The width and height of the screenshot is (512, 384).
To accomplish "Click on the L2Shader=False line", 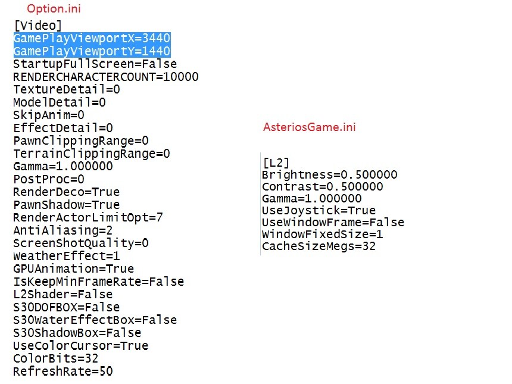I will (63, 295).
